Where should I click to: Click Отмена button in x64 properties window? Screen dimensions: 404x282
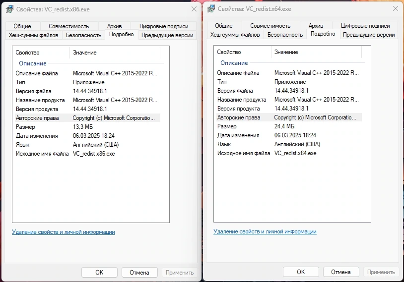tap(341, 272)
